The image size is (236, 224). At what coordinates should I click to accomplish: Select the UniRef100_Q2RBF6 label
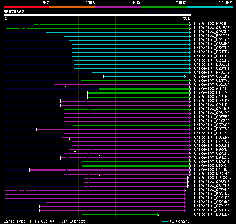(212, 60)
